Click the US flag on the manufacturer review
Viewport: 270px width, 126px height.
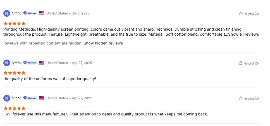(42, 98)
